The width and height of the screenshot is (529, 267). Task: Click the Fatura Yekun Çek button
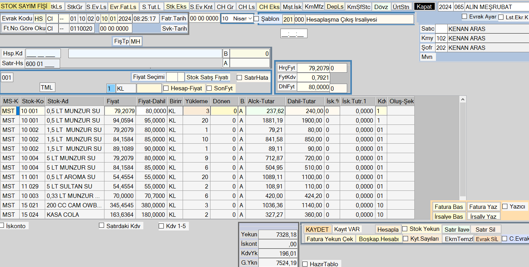coord(330,239)
